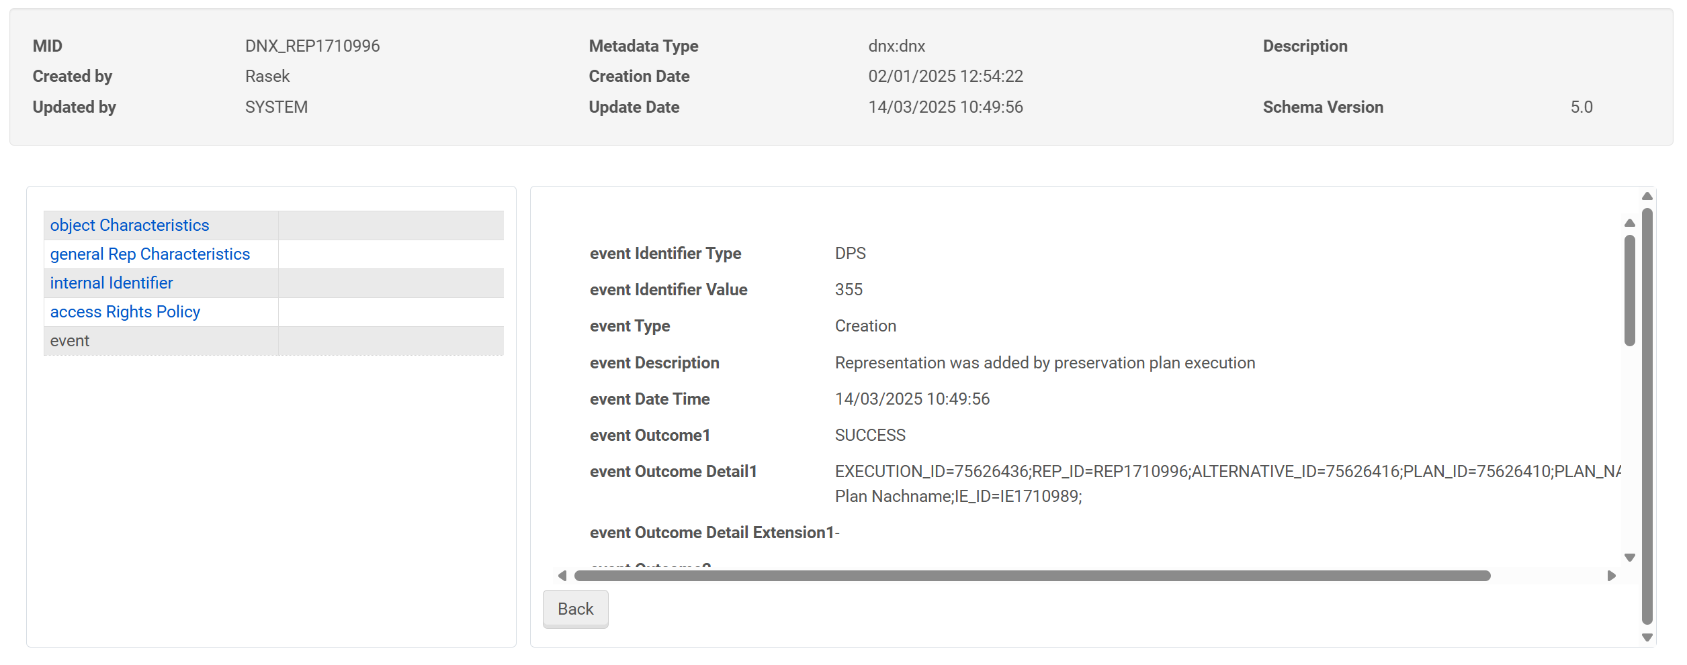Click the event Description value text
1687x665 pixels.
1045,363
